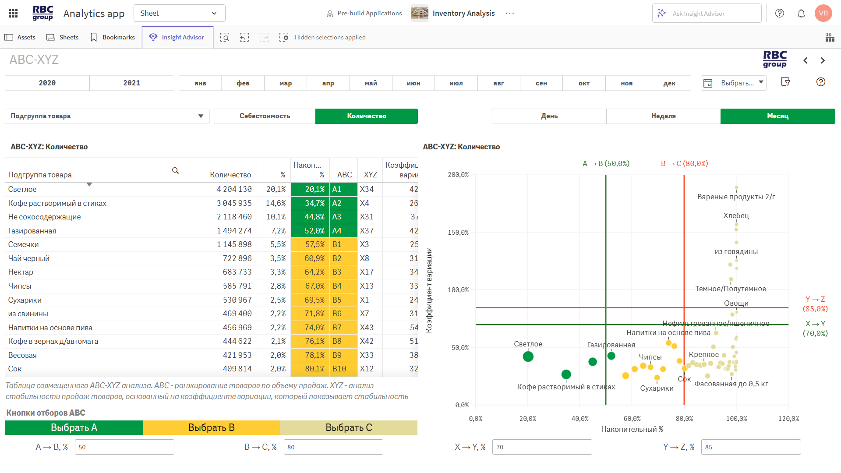Image resolution: width=841 pixels, height=473 pixels.
Task: Open the help question mark icon
Action: tap(780, 13)
